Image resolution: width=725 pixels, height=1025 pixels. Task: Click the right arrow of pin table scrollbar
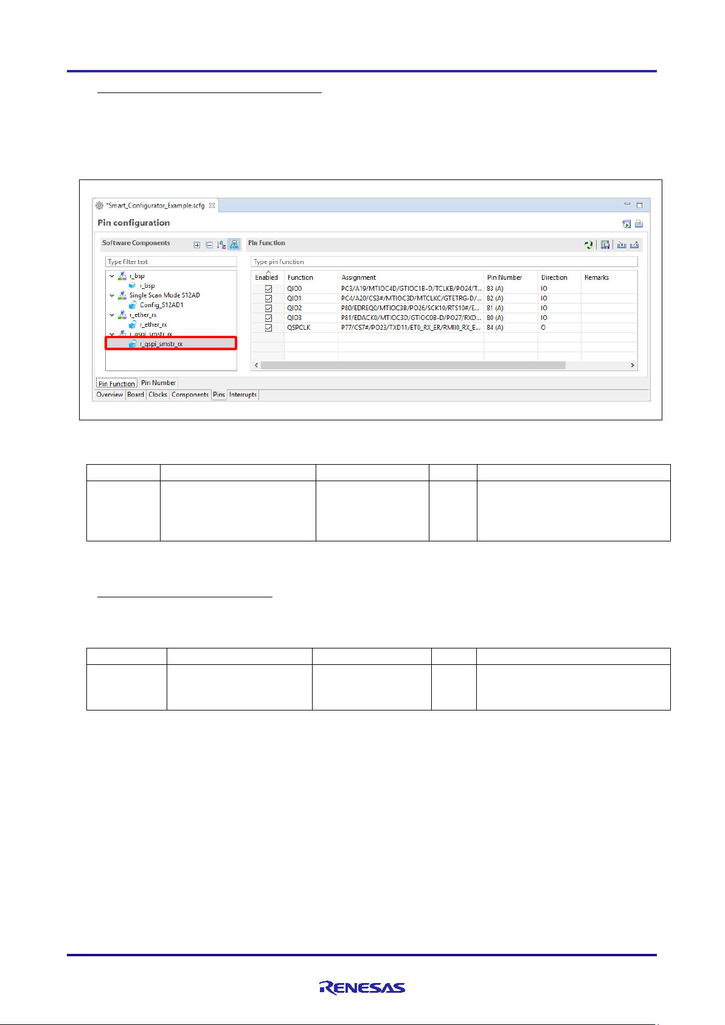click(x=633, y=365)
